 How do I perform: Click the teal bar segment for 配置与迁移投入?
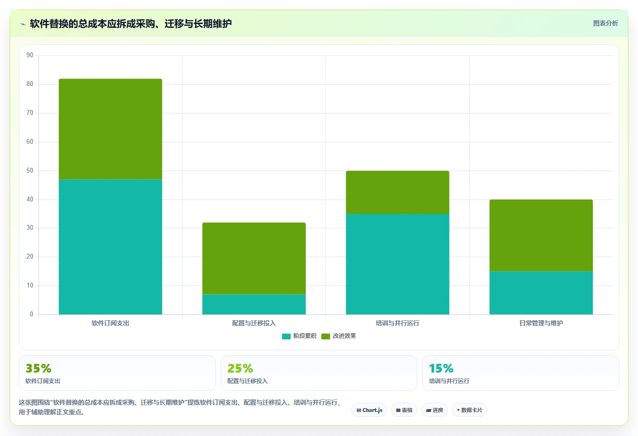(x=254, y=304)
